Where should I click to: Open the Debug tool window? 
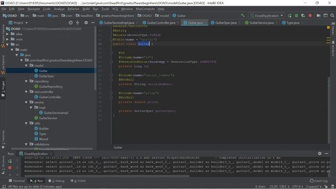56,181
